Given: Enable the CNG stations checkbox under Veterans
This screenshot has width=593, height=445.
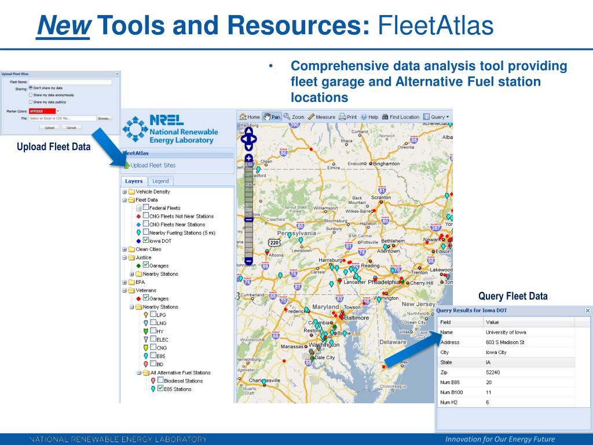Looking at the screenshot, I should coord(153,347).
